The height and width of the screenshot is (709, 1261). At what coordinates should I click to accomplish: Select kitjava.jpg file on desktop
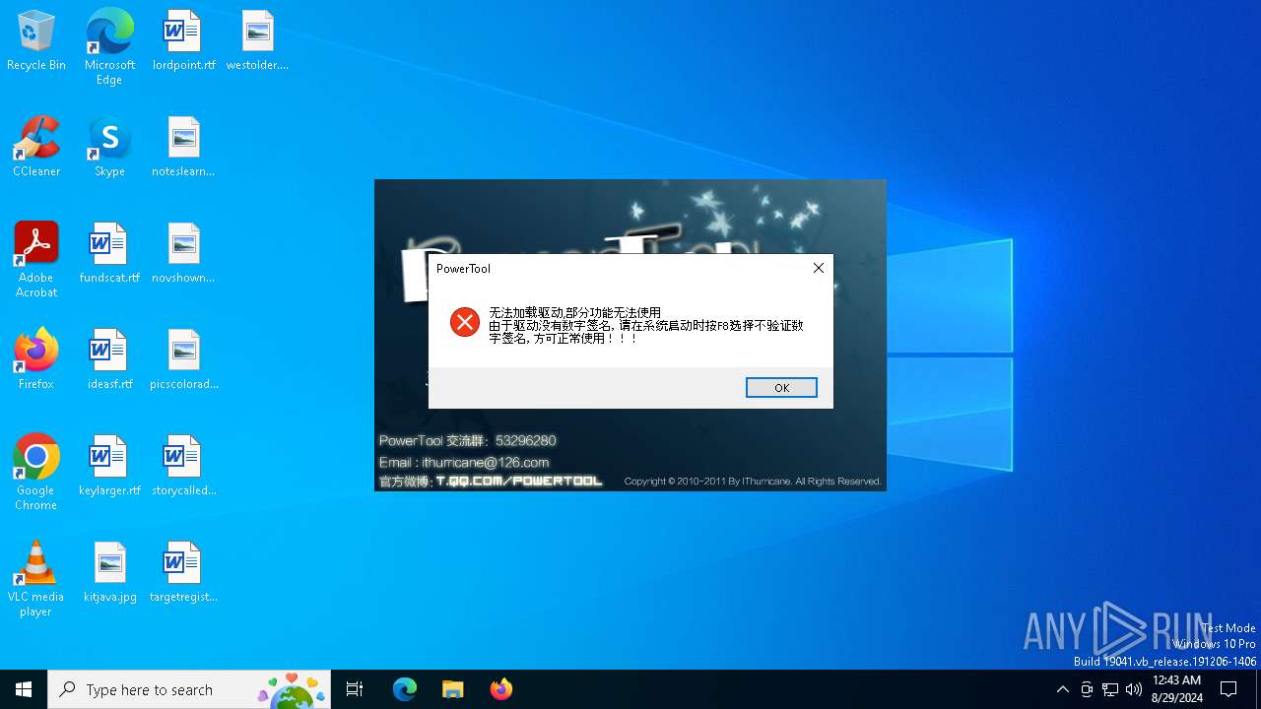coord(109,572)
